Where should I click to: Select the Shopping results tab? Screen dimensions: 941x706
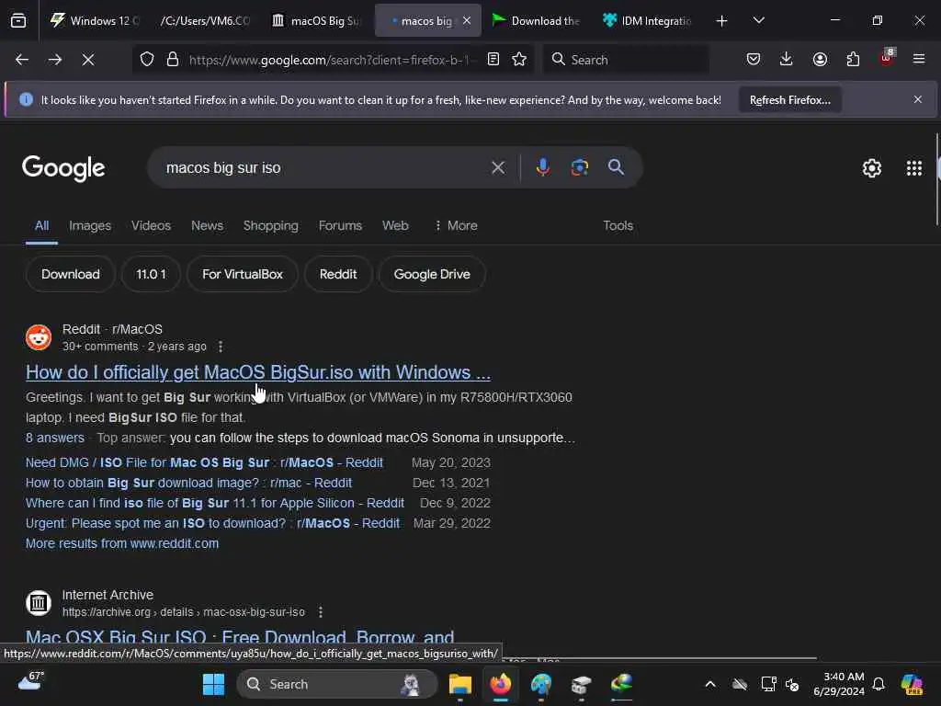(271, 226)
